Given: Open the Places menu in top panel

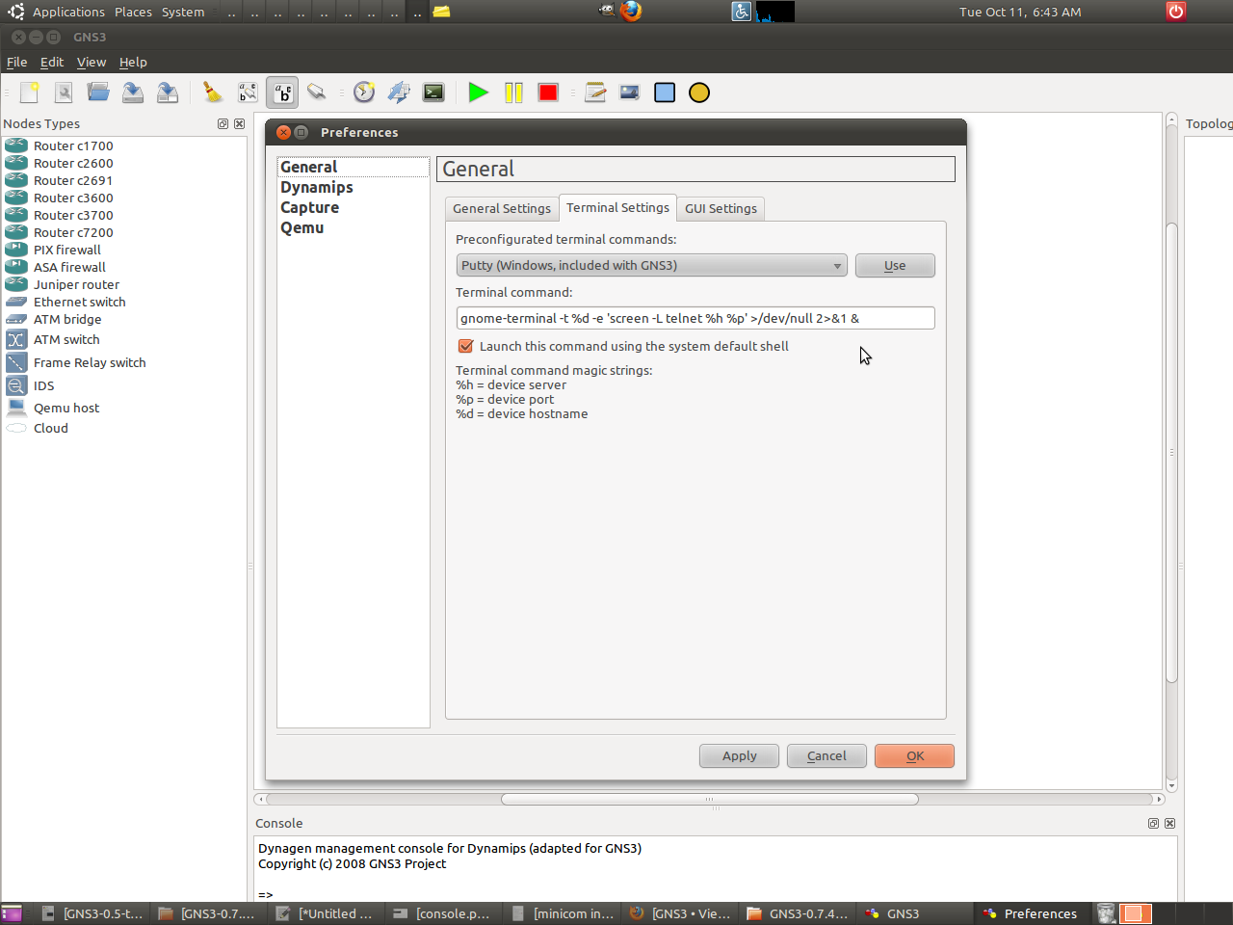Looking at the screenshot, I should click(x=133, y=12).
